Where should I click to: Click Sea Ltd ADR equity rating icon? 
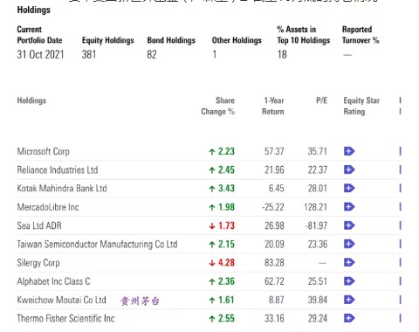coord(349,225)
